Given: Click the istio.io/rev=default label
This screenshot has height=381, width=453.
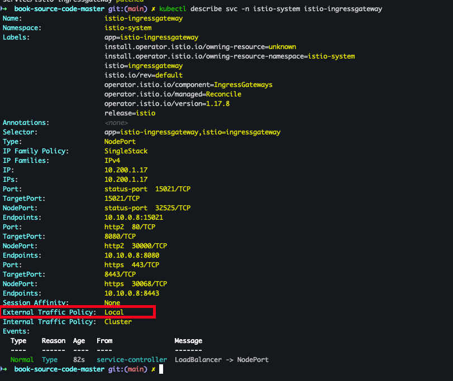Looking at the screenshot, I should click(144, 75).
